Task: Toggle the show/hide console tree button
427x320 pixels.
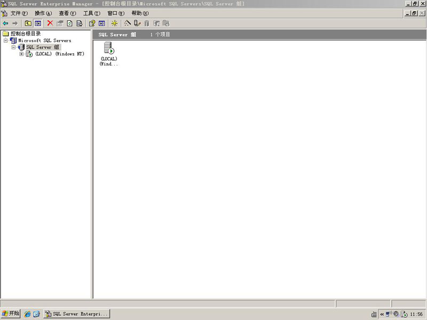Action: click(38, 23)
